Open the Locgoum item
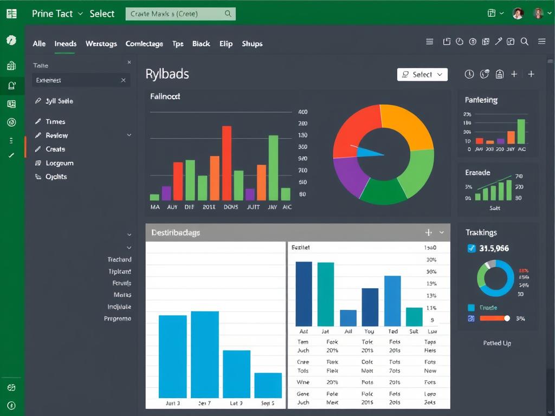 pos(60,162)
